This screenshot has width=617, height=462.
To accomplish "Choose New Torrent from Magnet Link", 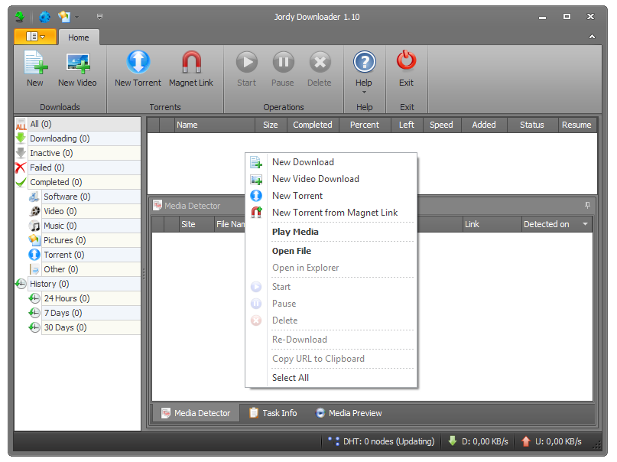I will coord(331,213).
